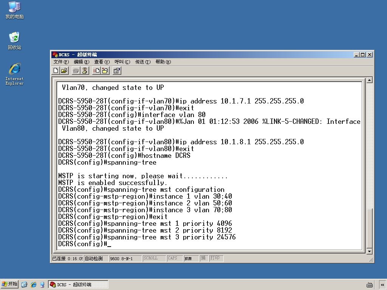Image resolution: width=387 pixels, height=290 pixels.
Task: Expand hidden tray icons chevron
Action: (x=382, y=285)
